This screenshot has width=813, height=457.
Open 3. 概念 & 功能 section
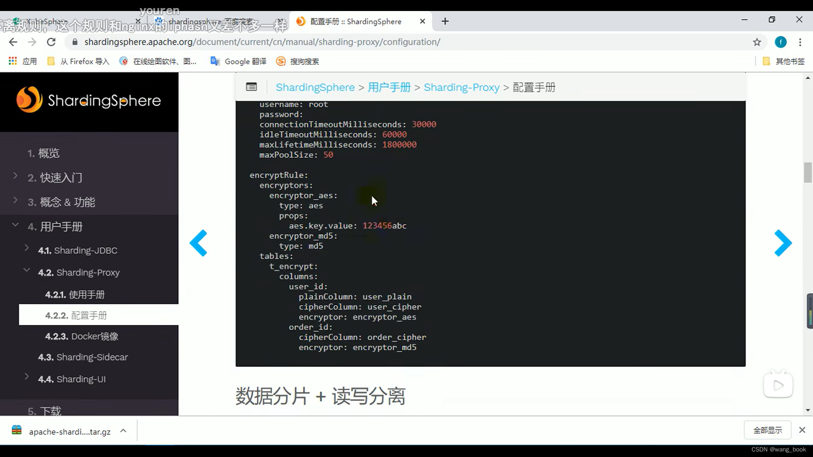(x=61, y=202)
